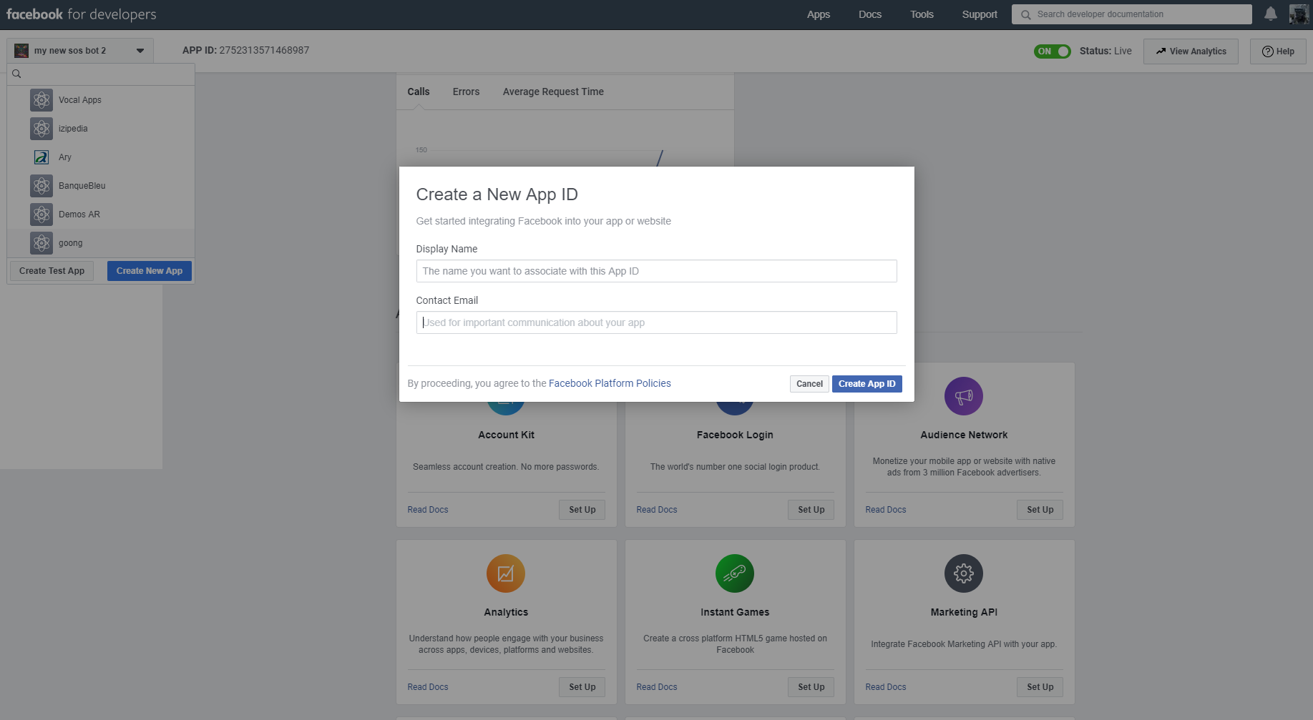Click the BanqueBleu app icon
The height and width of the screenshot is (720, 1313).
click(x=42, y=186)
